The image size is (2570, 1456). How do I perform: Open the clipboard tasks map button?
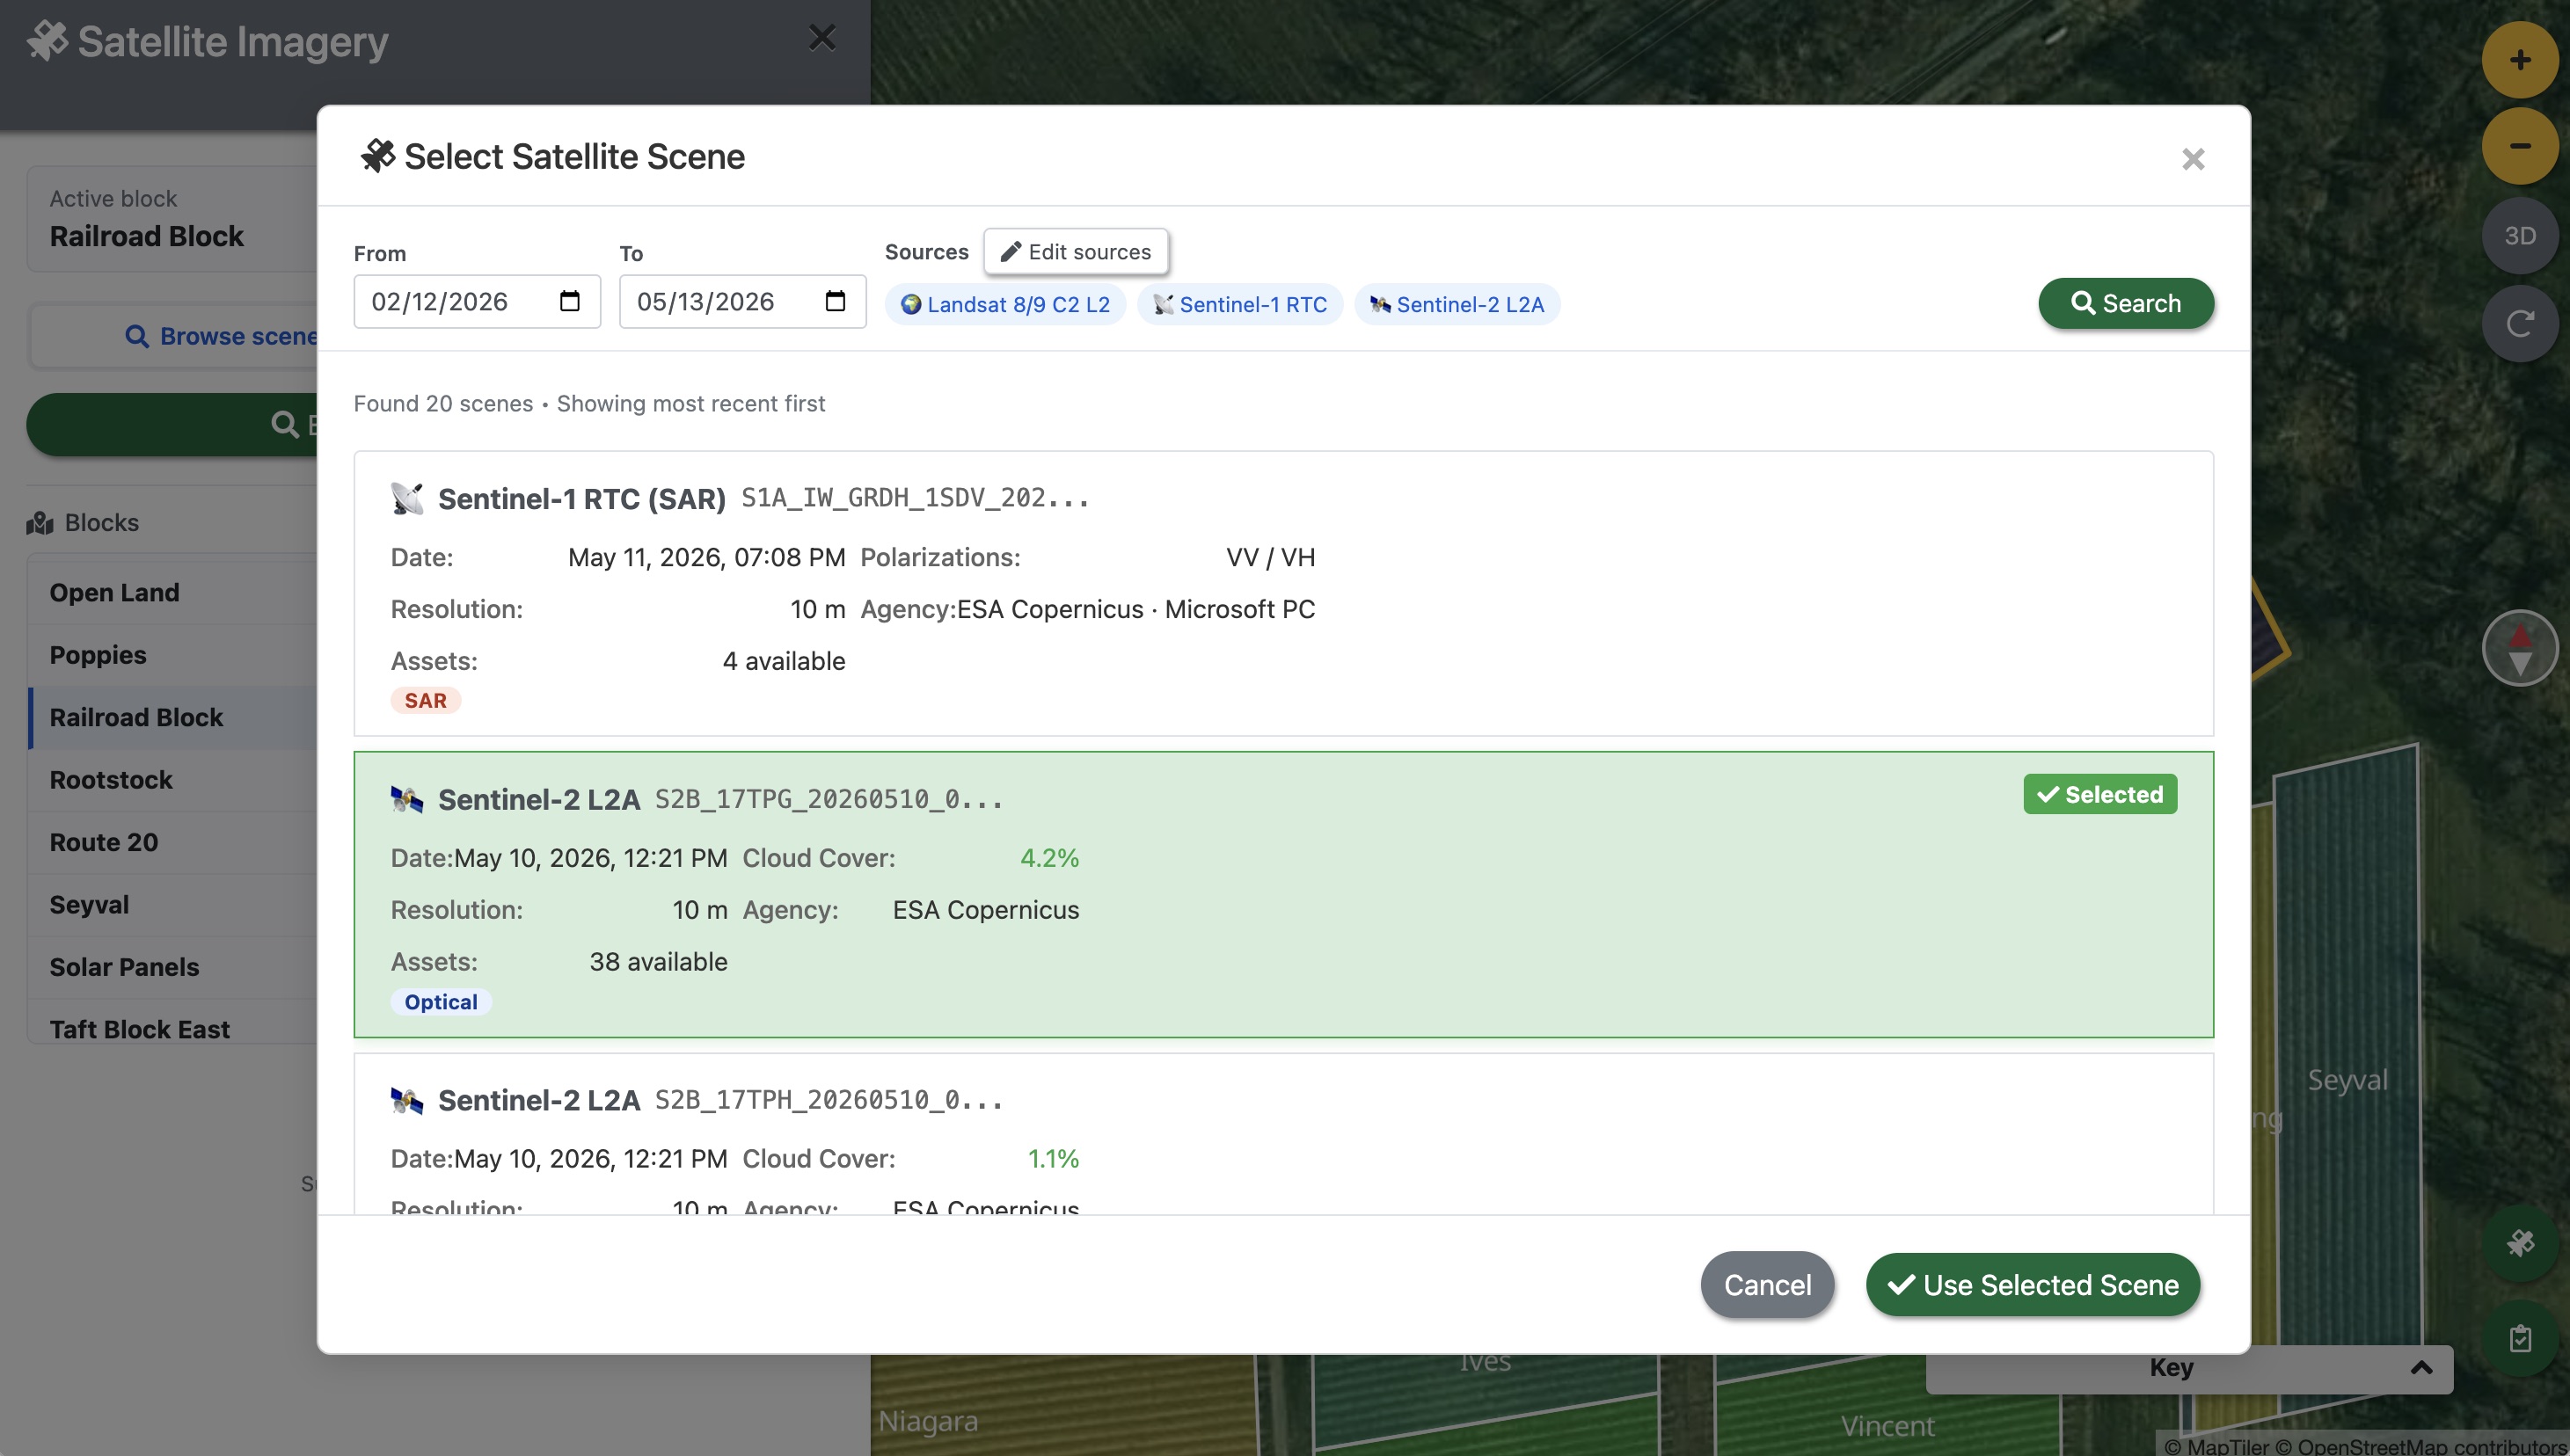2519,1338
